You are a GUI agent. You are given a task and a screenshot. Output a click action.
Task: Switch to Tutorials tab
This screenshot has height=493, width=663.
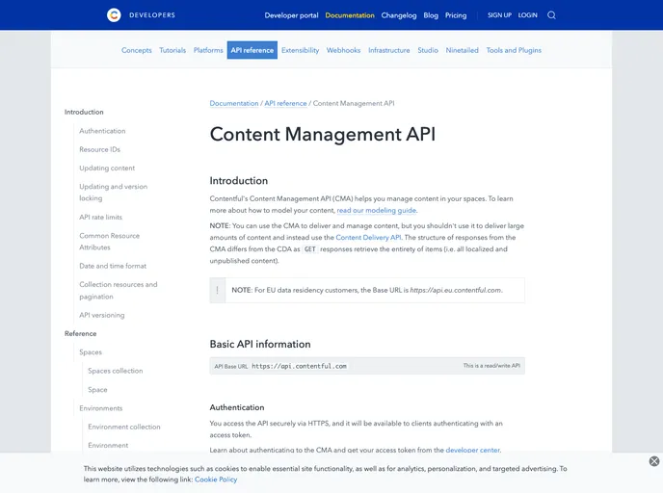(x=172, y=50)
